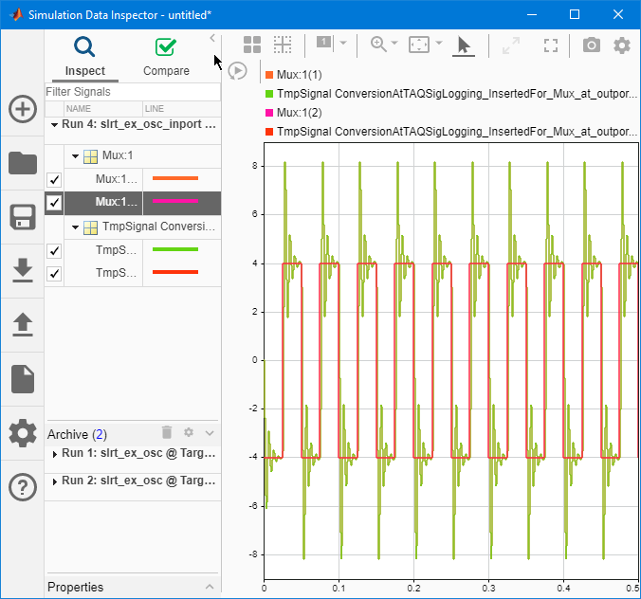Click the Export data upload icon
The height and width of the screenshot is (599, 641).
[x=23, y=324]
